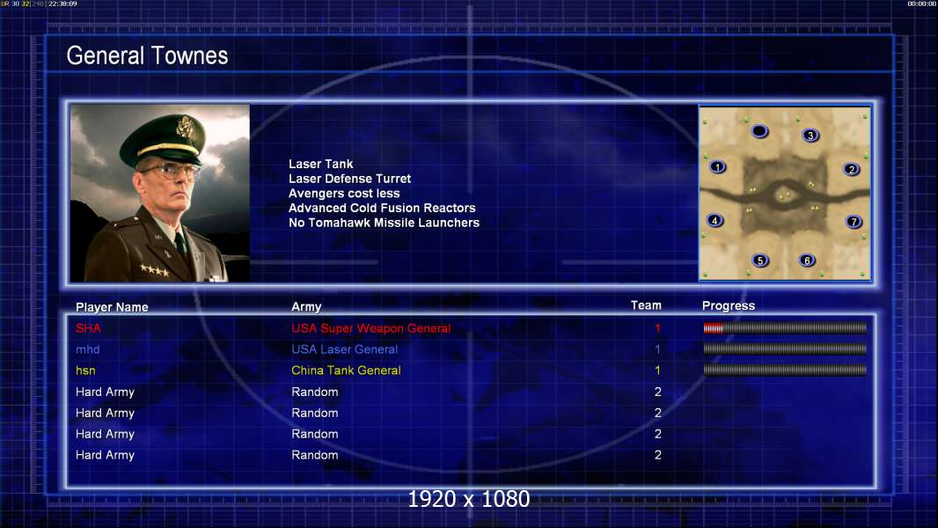Viewport: 938px width, 528px height.
Task: Click the "Progress" column header
Action: point(728,305)
